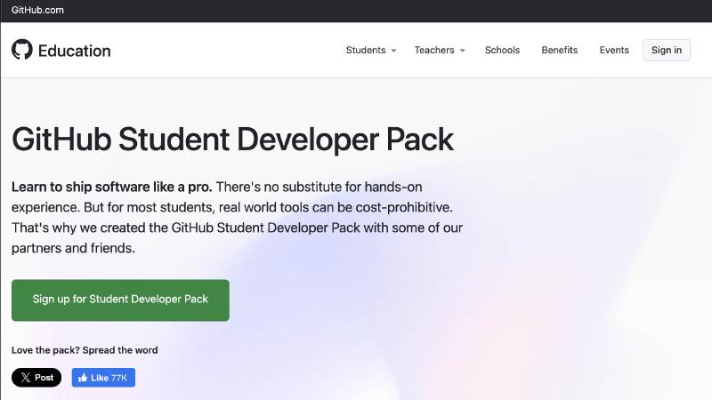Expand the Teachers dropdown arrow
Viewport: 712px width, 400px height.
[462, 51]
